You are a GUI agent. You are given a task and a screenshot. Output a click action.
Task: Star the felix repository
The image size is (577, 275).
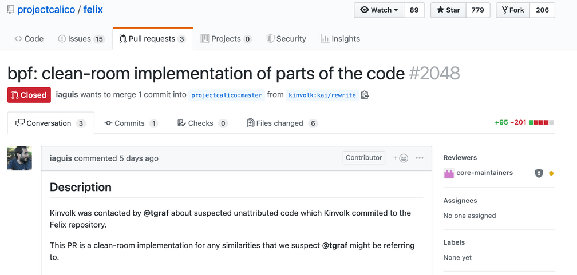point(448,10)
